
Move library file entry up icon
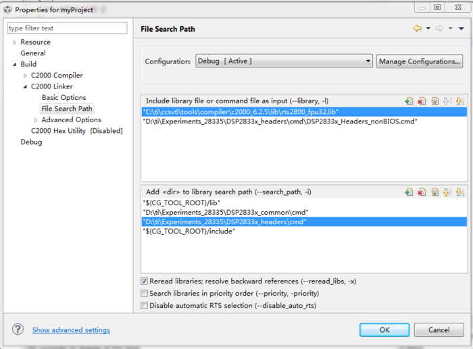point(447,101)
